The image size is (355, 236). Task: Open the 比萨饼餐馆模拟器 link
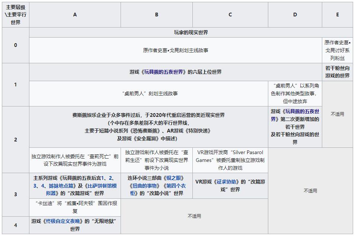pyautogui.click(x=100, y=185)
